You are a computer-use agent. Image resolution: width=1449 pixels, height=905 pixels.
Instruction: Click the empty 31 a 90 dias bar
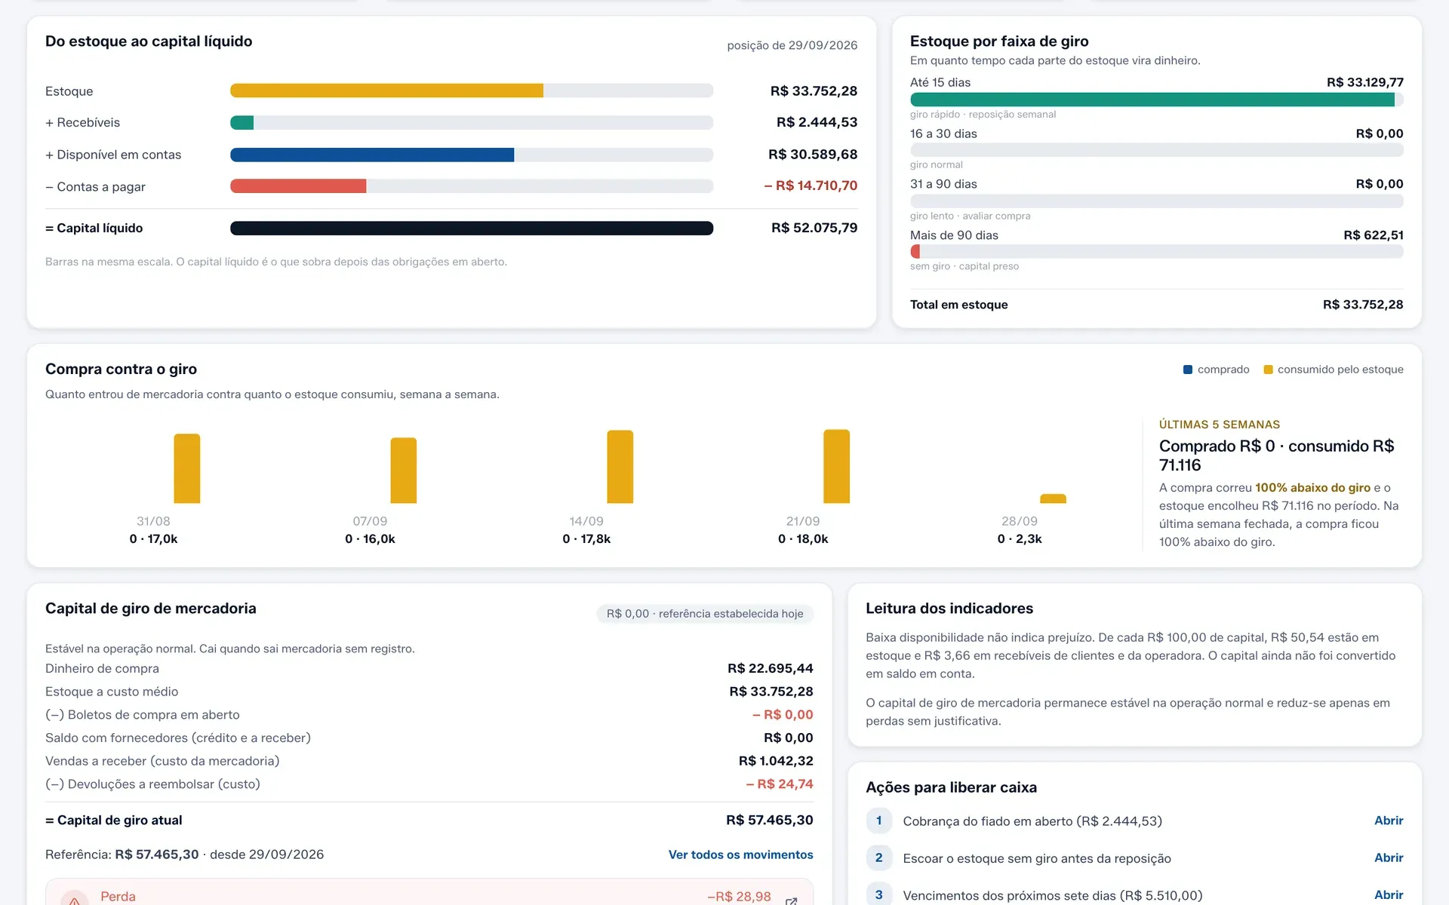tap(1157, 201)
